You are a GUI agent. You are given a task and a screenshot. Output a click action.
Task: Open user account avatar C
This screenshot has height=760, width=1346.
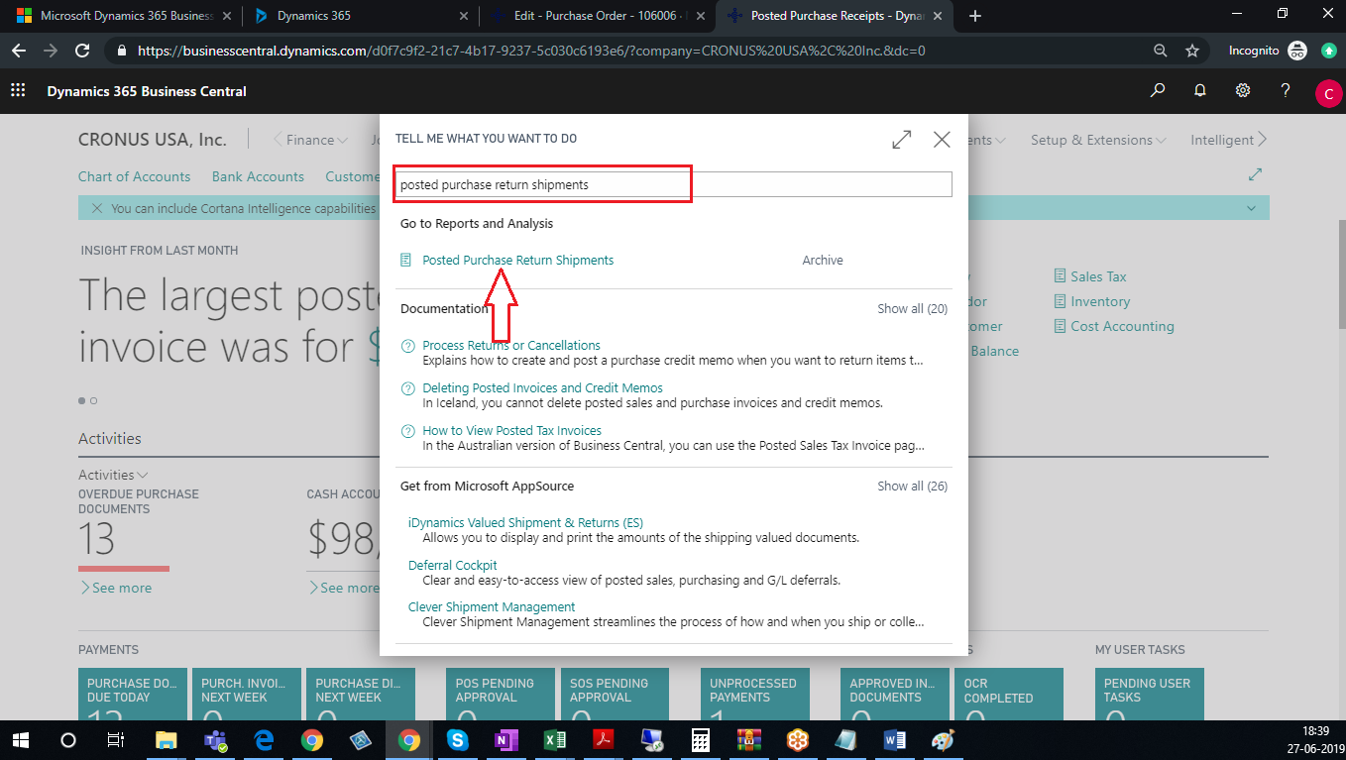point(1328,93)
